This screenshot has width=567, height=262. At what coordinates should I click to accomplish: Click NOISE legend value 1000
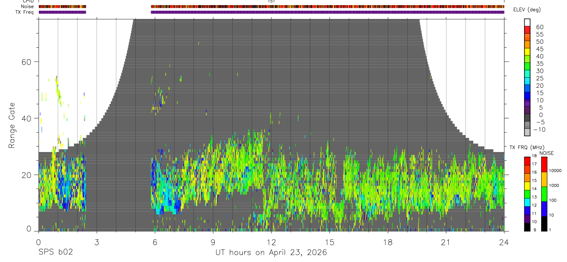tap(554, 185)
